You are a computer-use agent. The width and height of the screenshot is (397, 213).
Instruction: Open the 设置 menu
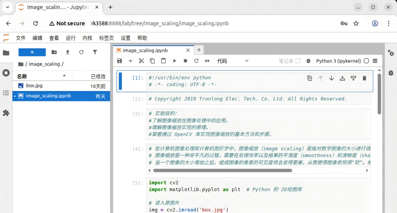coord(126,38)
